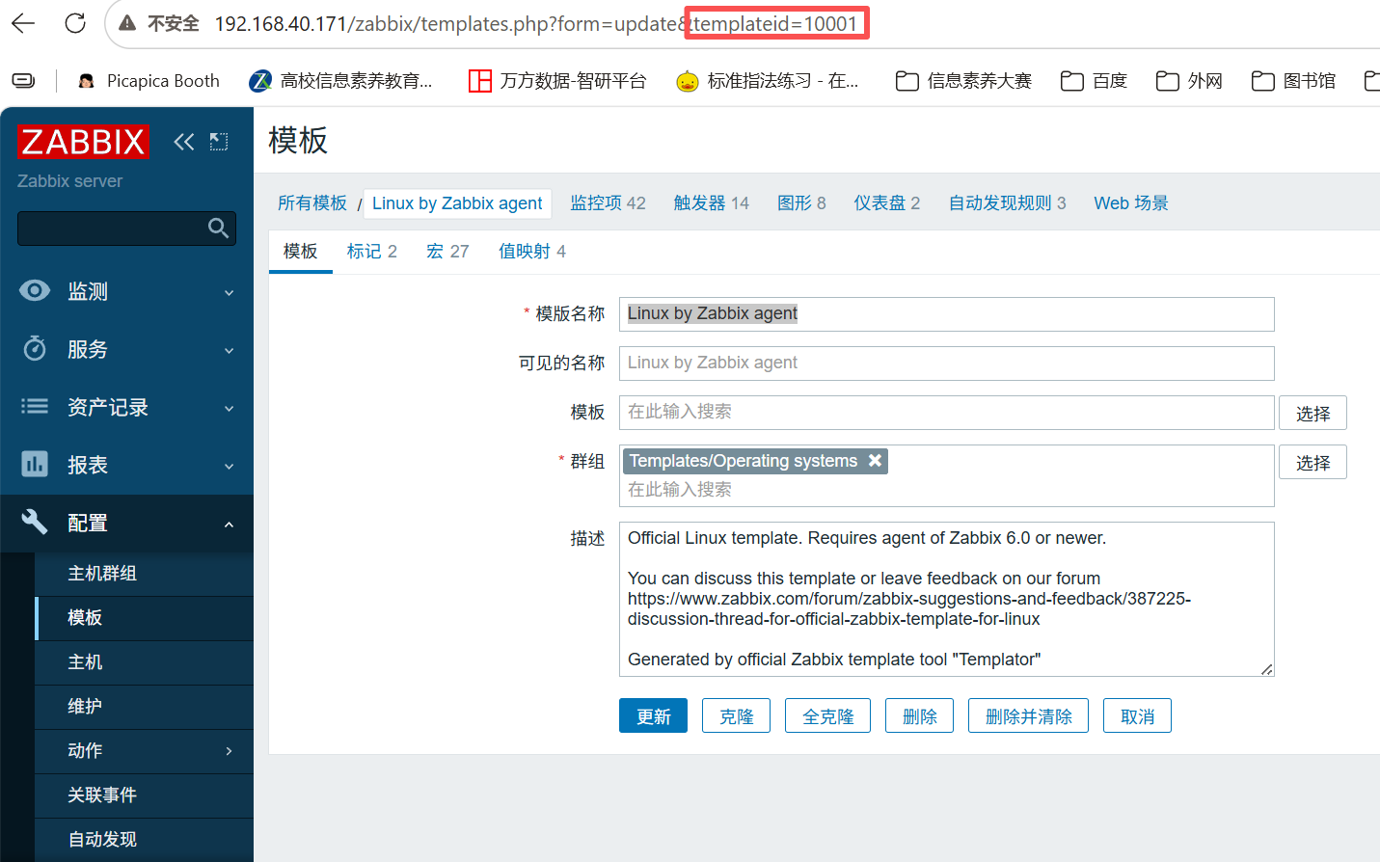Click 选择 button next to 群组 field

point(1312,462)
